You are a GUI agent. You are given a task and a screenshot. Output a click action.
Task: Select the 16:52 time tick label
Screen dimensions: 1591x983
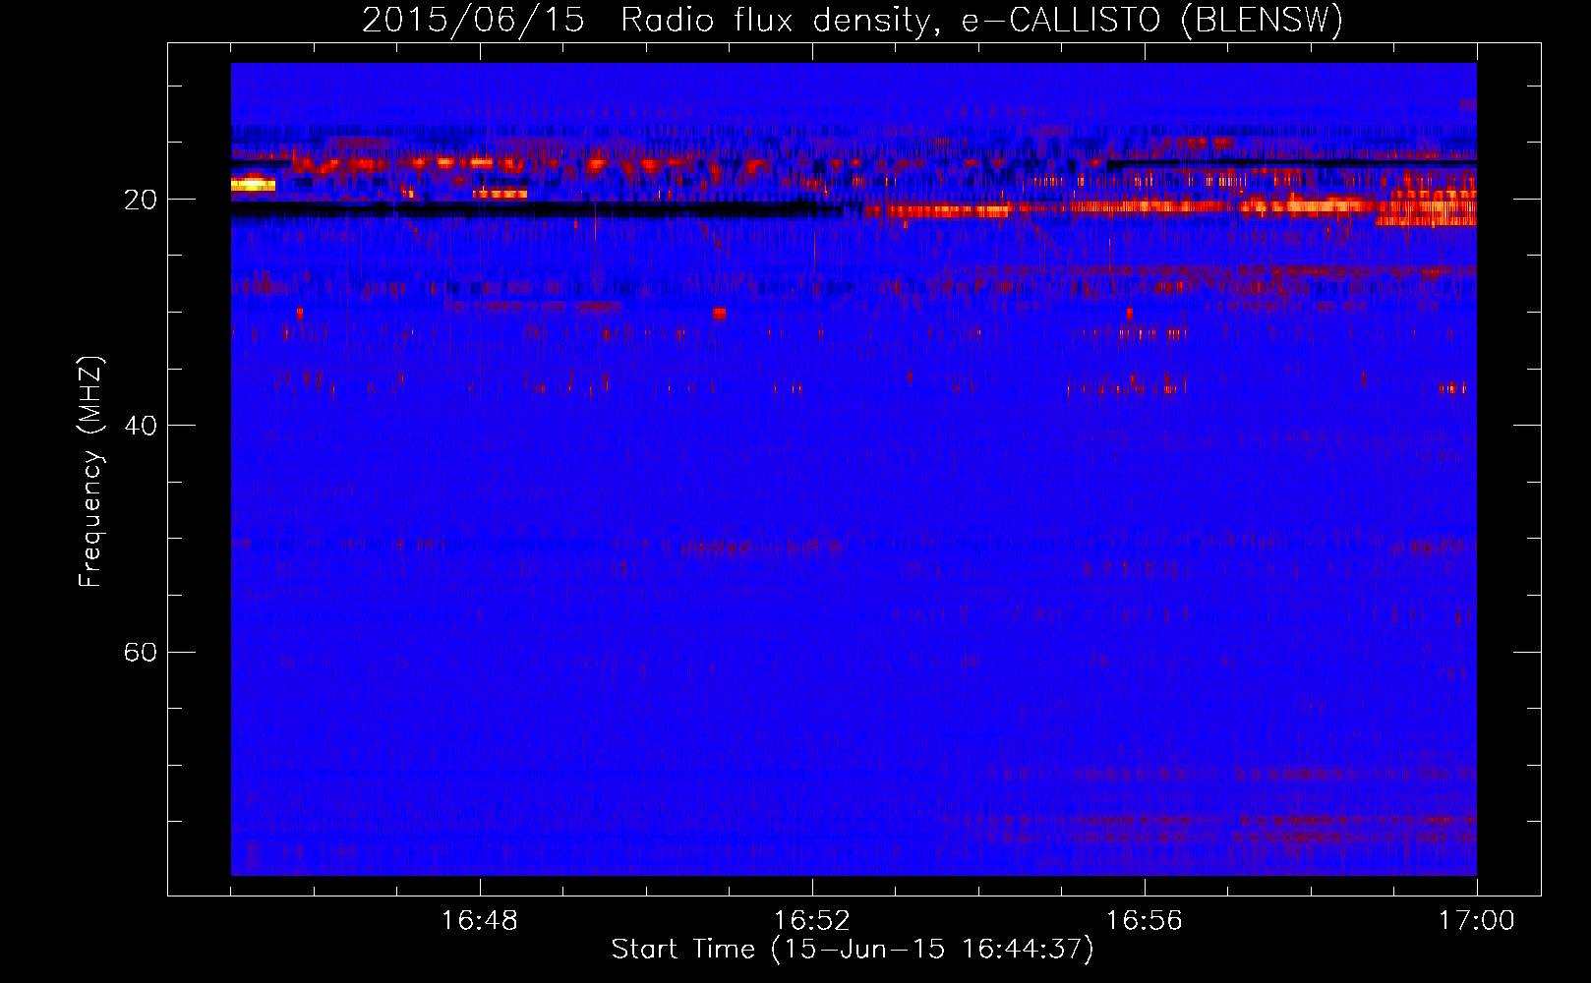point(812,921)
